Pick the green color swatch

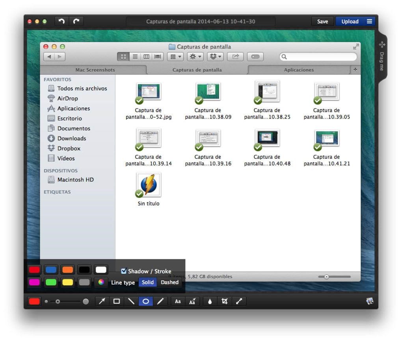pyautogui.click(x=51, y=282)
